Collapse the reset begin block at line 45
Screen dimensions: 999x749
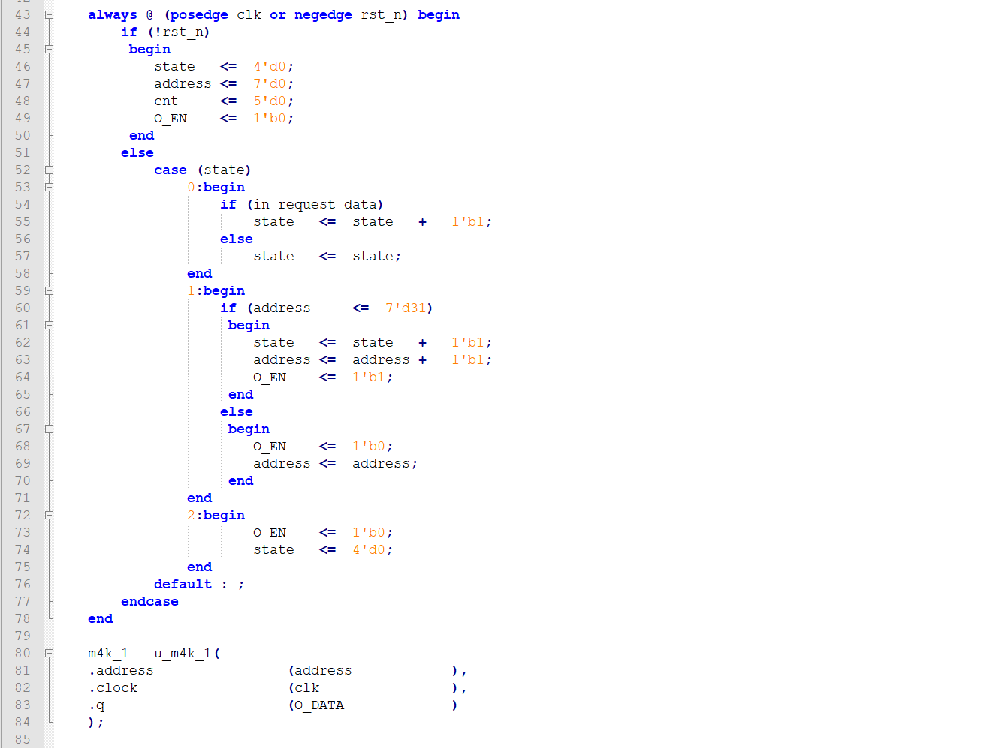click(x=49, y=50)
